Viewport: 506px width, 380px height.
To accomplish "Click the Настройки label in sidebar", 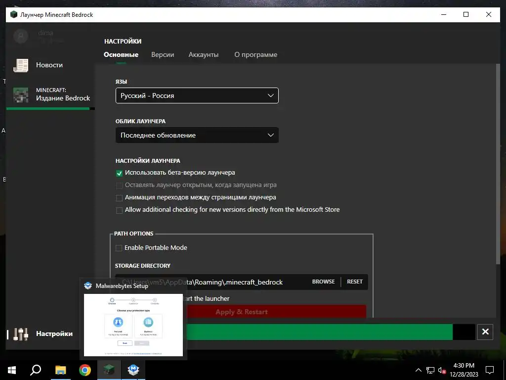I will pos(54,334).
